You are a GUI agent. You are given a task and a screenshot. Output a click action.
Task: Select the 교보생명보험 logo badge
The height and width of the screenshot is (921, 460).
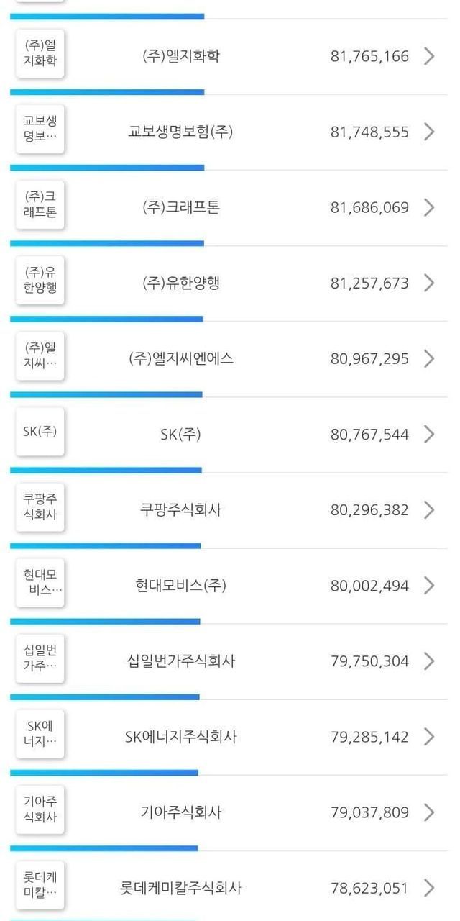point(40,131)
